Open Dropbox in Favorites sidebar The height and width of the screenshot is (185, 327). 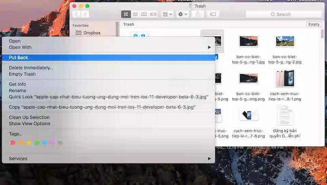coord(88,33)
